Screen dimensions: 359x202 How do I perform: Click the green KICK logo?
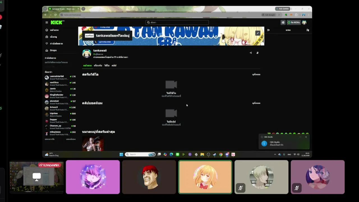pos(57,22)
